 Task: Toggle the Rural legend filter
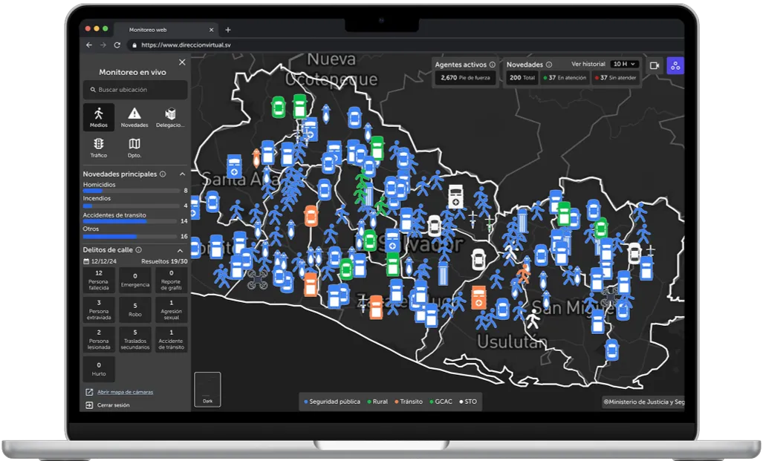click(377, 402)
